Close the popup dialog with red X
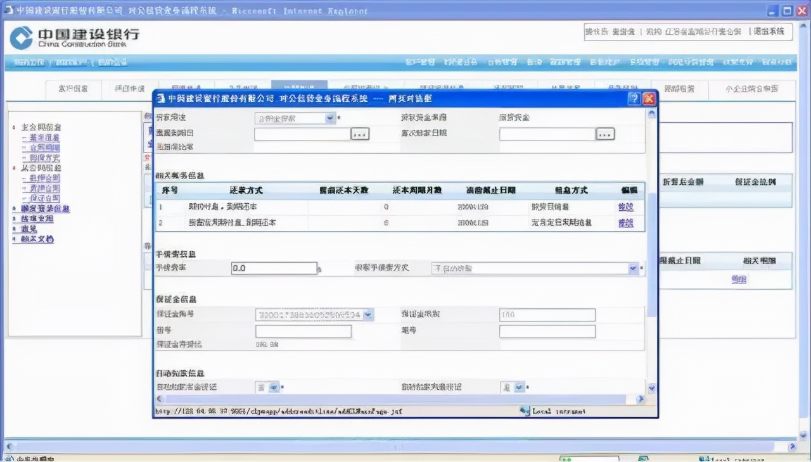Viewport: 811px width, 462px height. pyautogui.click(x=649, y=99)
